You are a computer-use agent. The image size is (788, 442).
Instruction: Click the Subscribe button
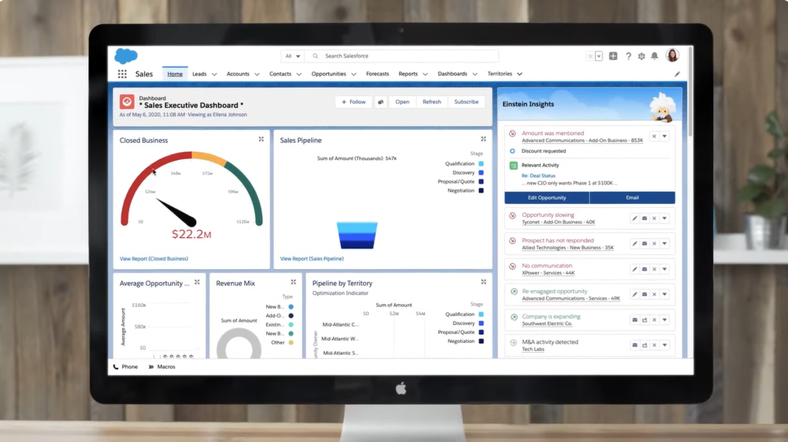(466, 102)
